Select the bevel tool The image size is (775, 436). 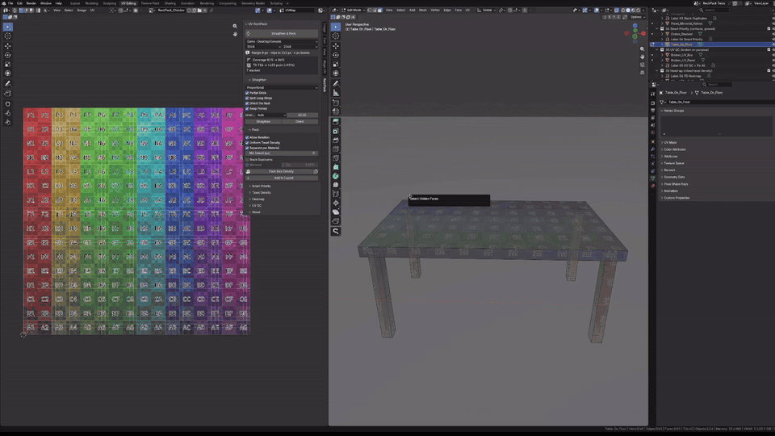[336, 140]
